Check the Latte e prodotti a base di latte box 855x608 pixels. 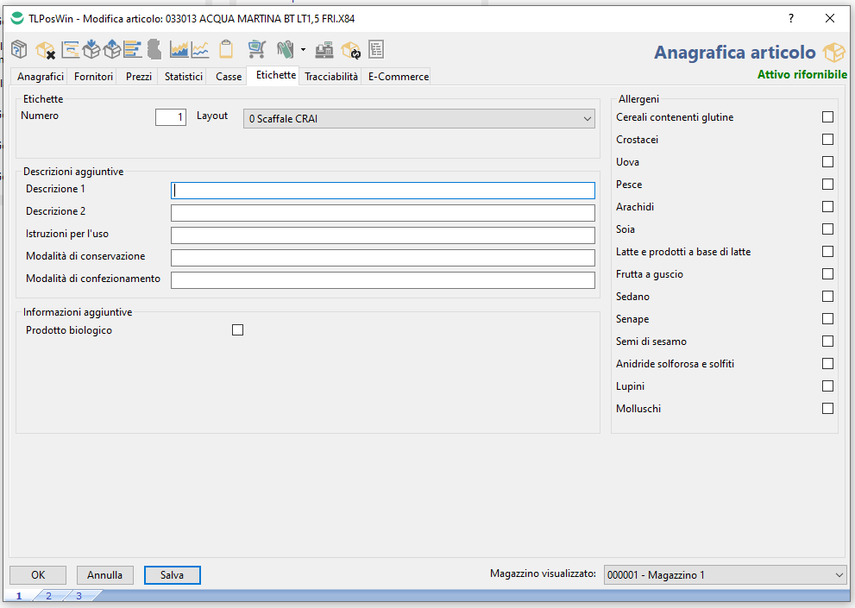coord(827,252)
